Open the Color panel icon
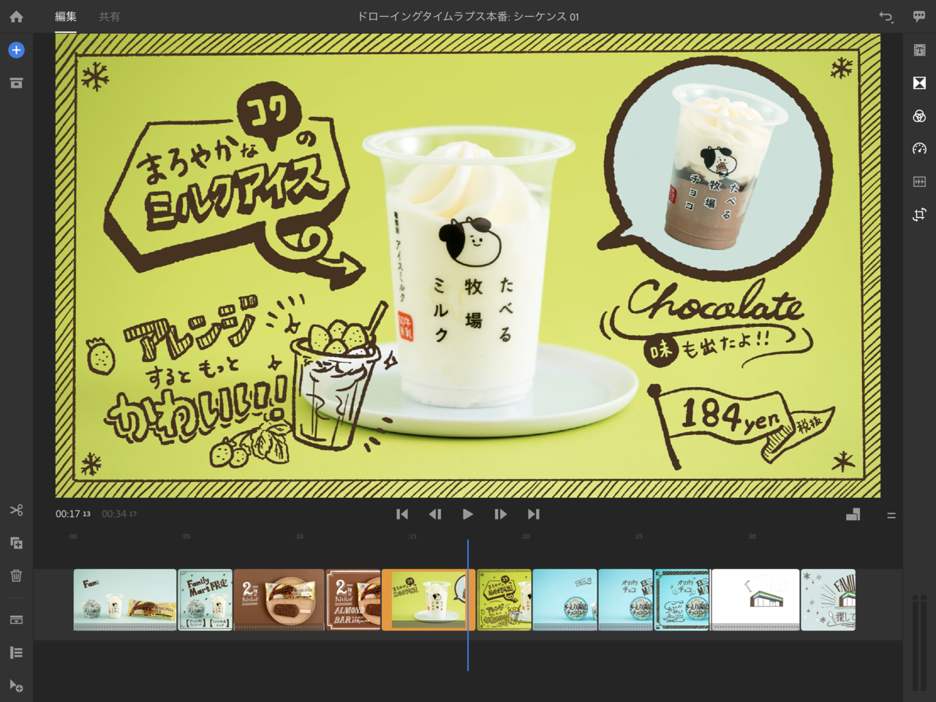The width and height of the screenshot is (936, 702). click(x=919, y=116)
